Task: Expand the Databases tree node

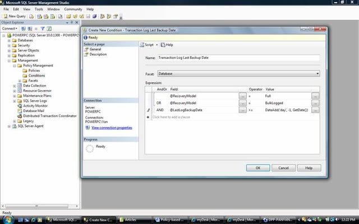Action: click(9, 40)
